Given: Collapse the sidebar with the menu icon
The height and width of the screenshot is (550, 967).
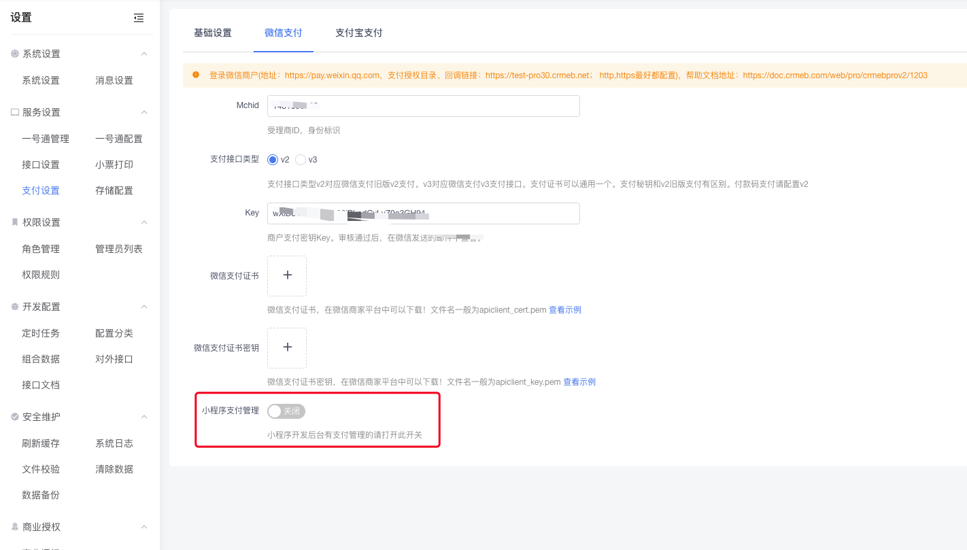Looking at the screenshot, I should 139,18.
